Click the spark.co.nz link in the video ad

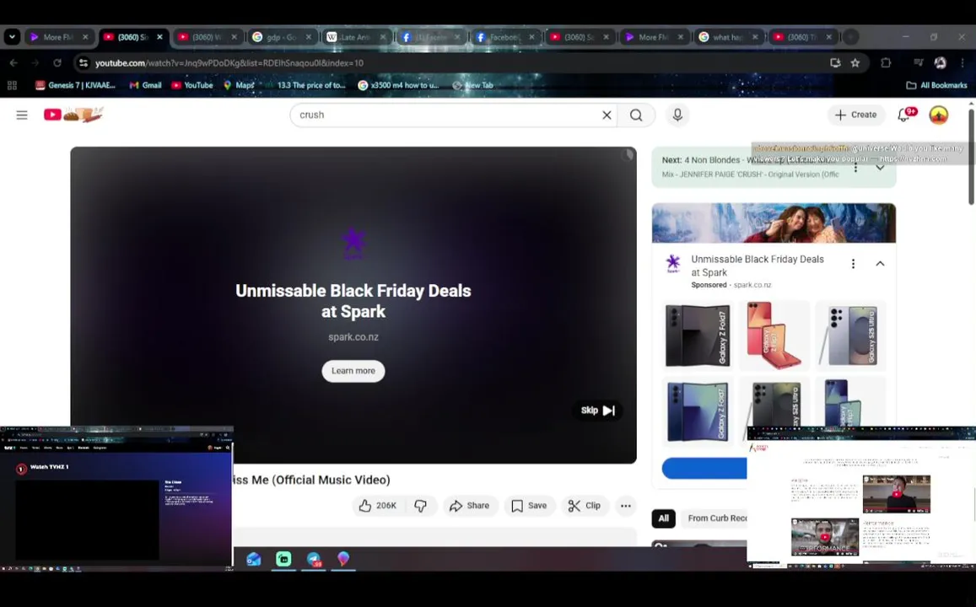(353, 337)
